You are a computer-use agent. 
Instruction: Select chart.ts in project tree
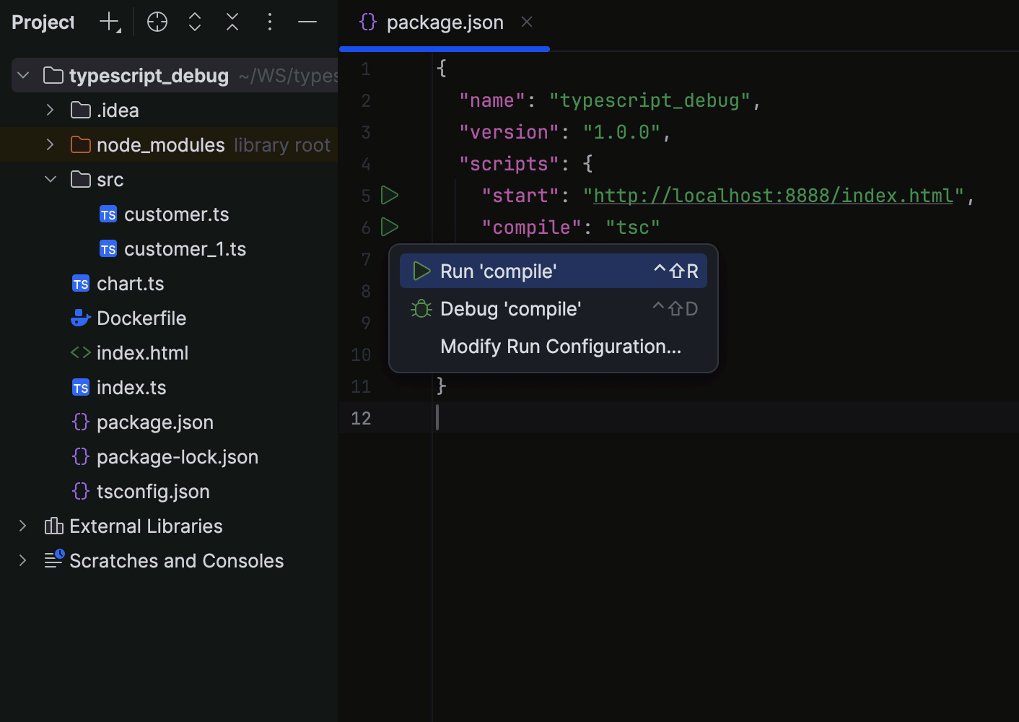130,284
